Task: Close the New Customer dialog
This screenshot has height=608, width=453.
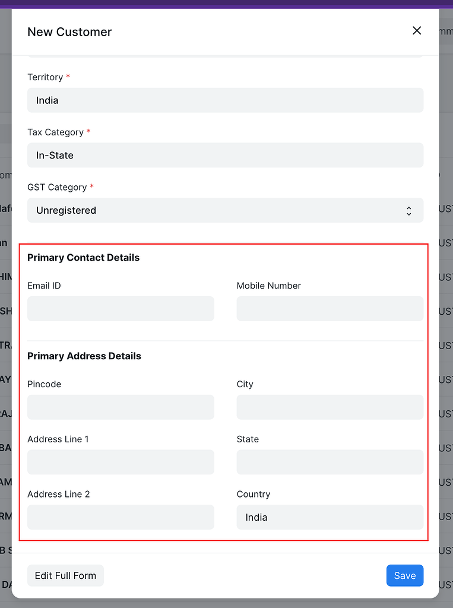Action: pos(417,30)
